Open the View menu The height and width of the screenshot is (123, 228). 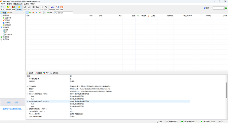(x=9, y=4)
